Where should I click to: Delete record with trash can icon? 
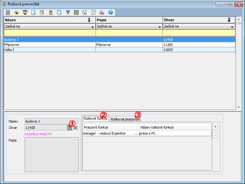point(51,13)
